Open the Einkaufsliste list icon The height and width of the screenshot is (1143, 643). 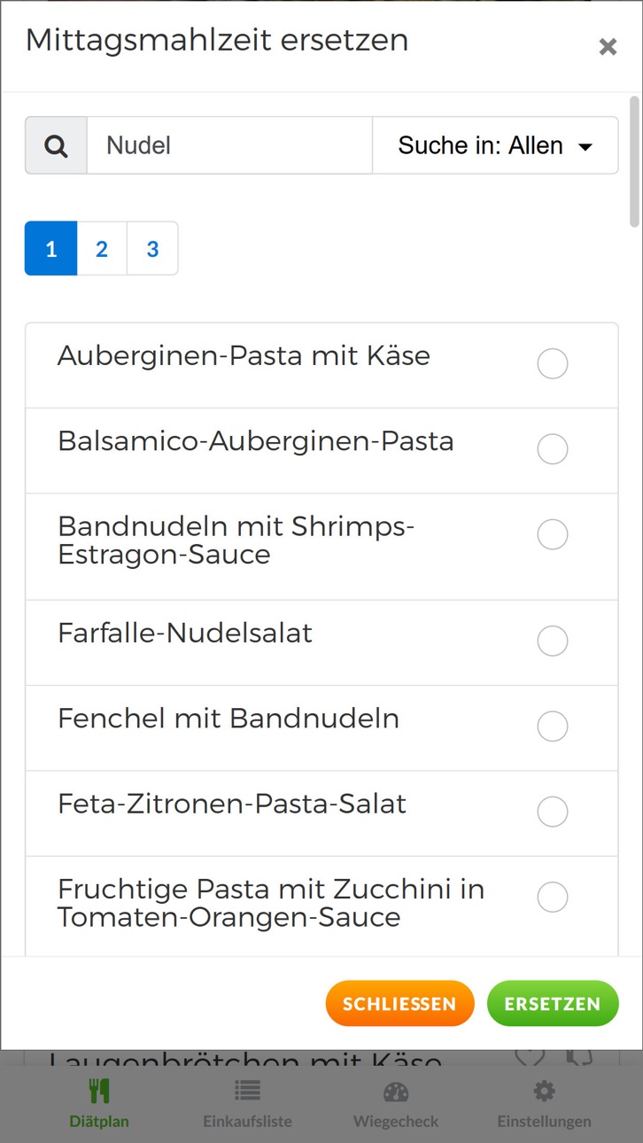[x=247, y=1091]
